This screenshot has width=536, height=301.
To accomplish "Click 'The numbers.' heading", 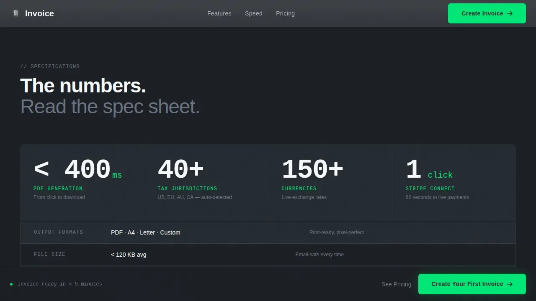I will [83, 86].
